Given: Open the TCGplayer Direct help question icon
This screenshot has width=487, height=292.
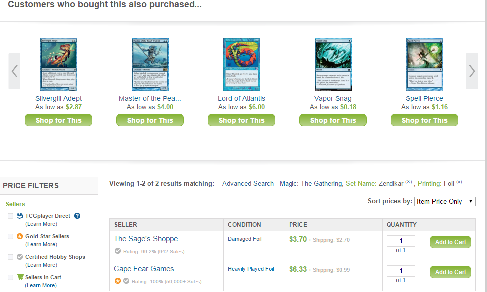Looking at the screenshot, I should 77,216.
